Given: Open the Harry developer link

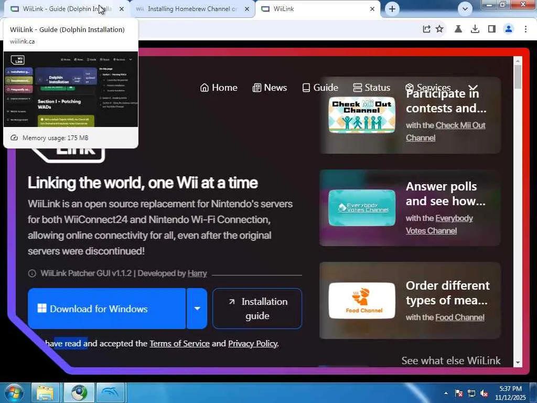Looking at the screenshot, I should pyautogui.click(x=197, y=273).
